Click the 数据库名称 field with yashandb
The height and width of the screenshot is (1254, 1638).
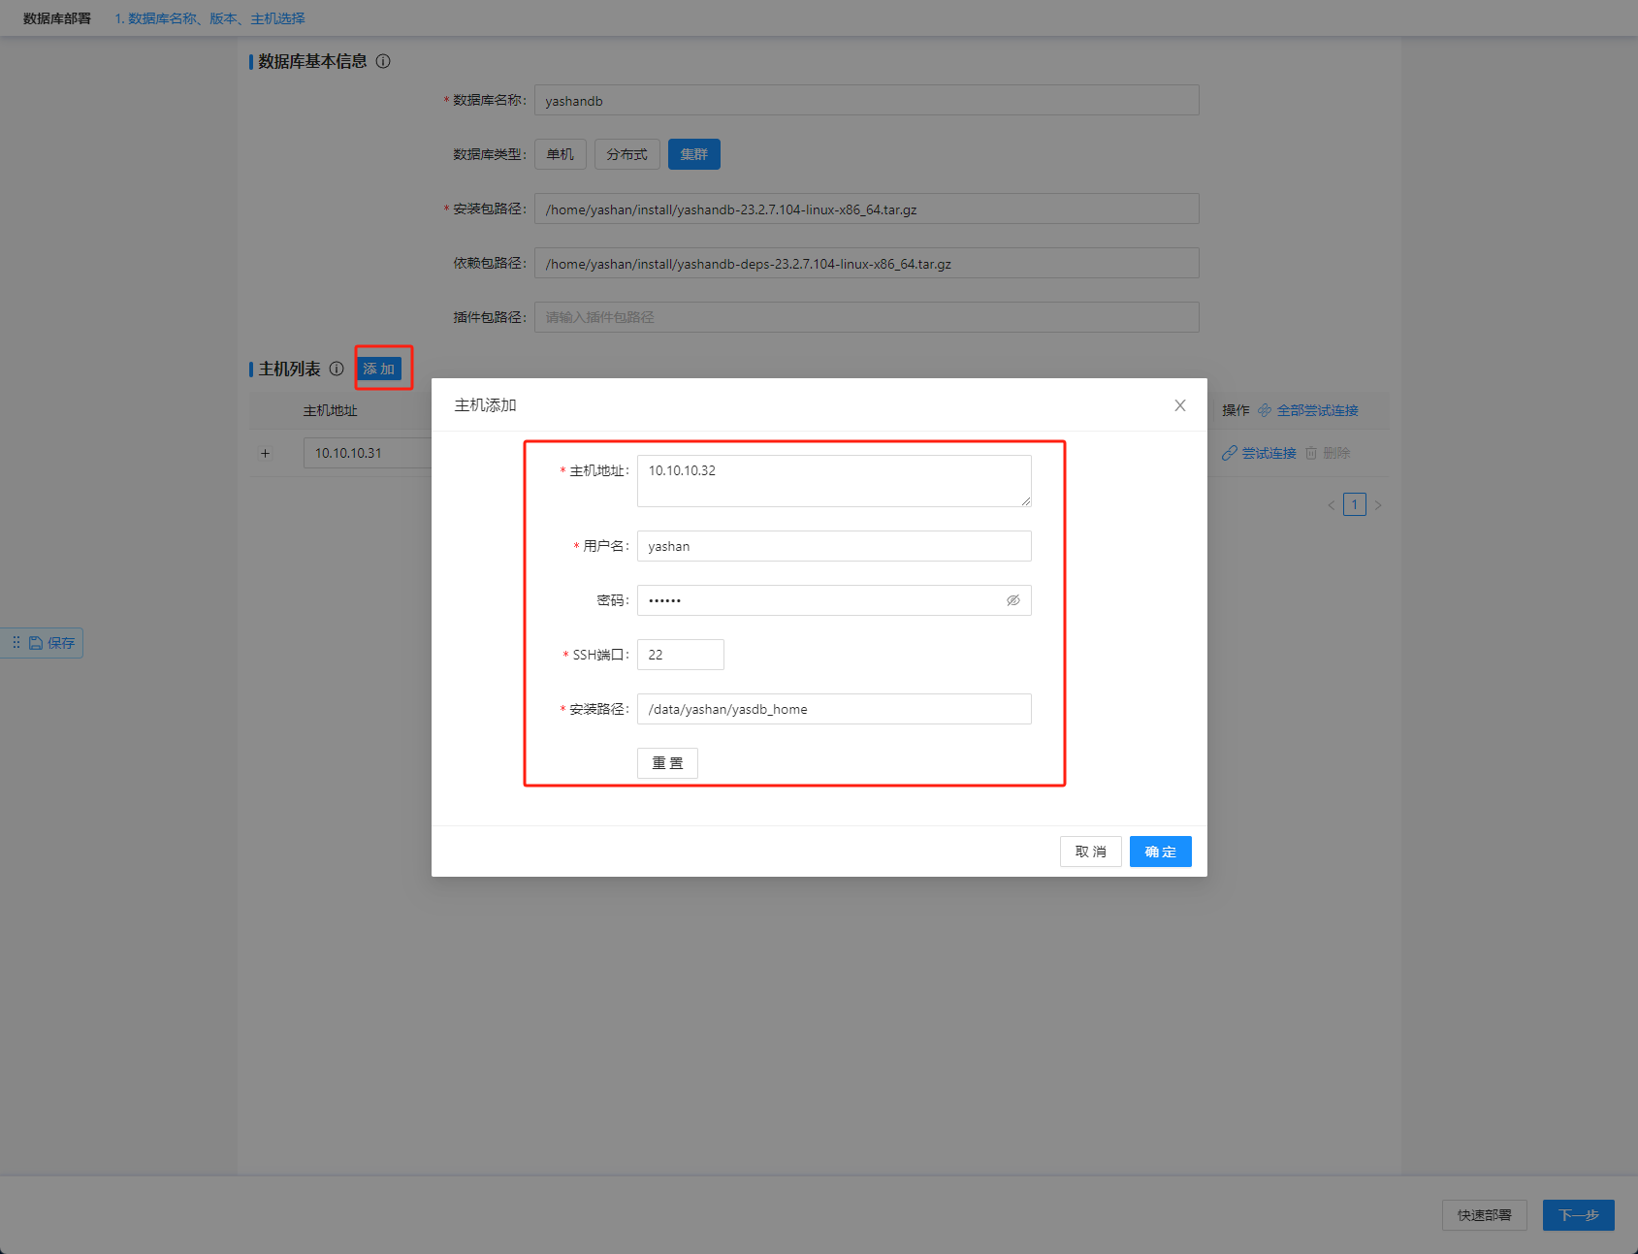coord(867,100)
